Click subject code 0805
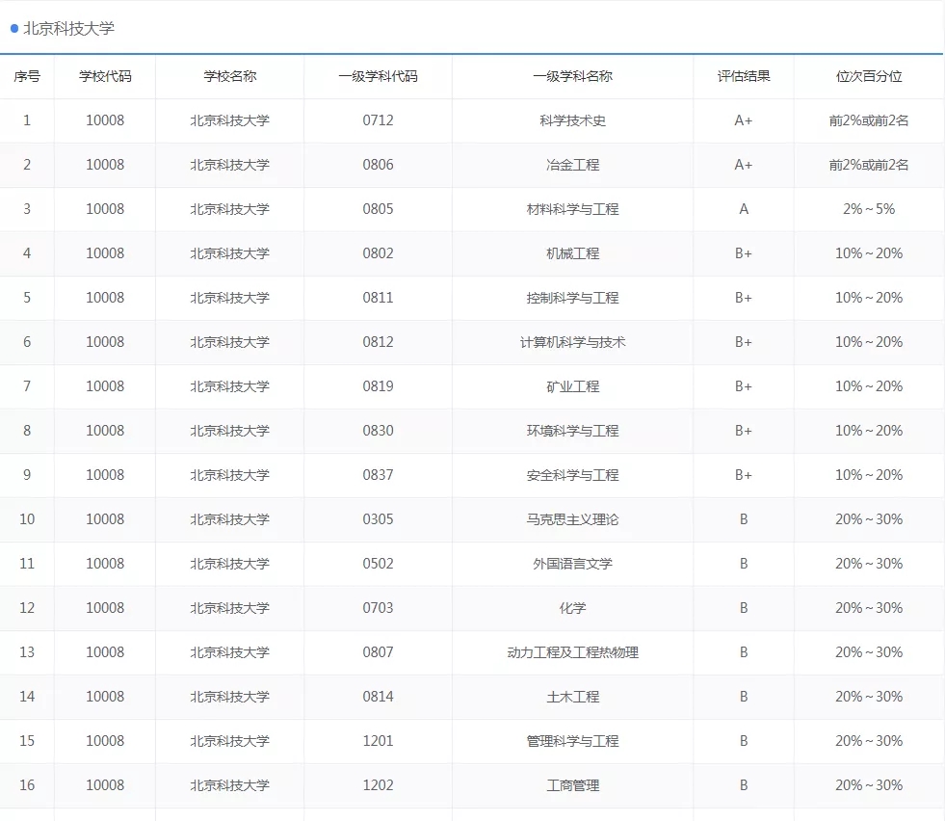Image resolution: width=945 pixels, height=821 pixels. 378,209
